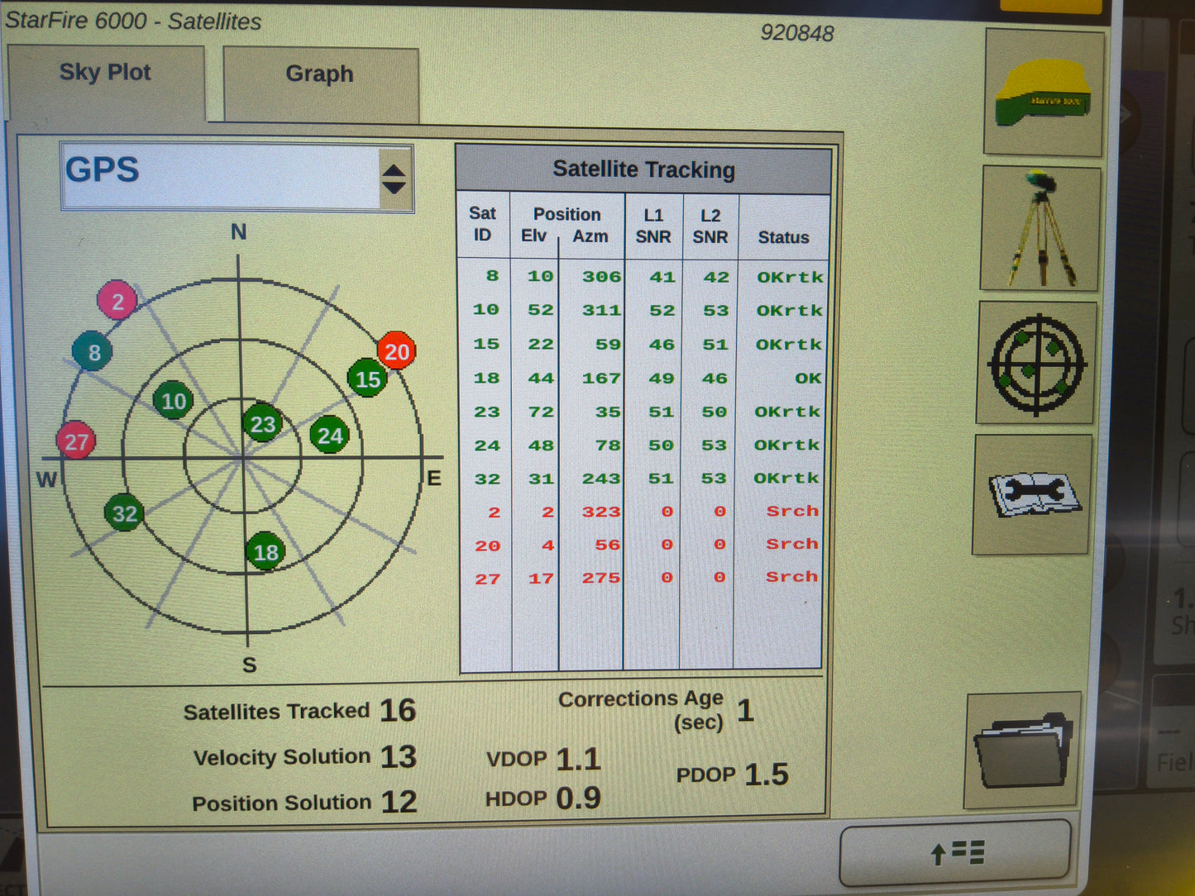The height and width of the screenshot is (896, 1195).
Task: Click the OK status for satellite 18
Action: (808, 379)
